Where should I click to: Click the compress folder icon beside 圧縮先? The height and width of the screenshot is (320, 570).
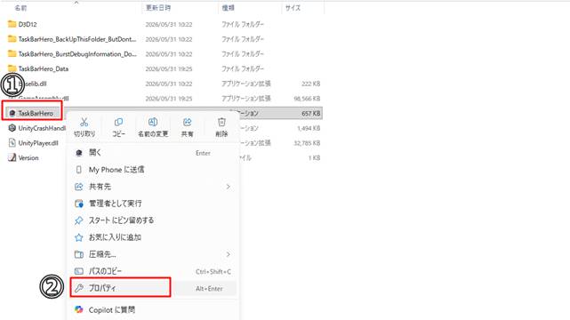[x=79, y=254]
